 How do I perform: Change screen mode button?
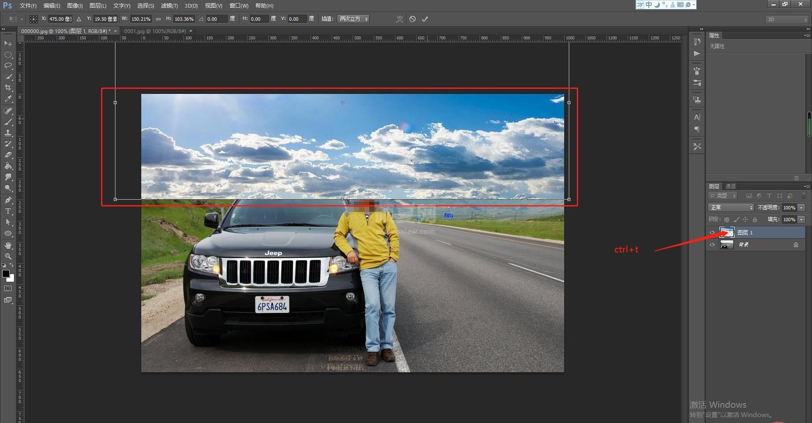(8, 300)
